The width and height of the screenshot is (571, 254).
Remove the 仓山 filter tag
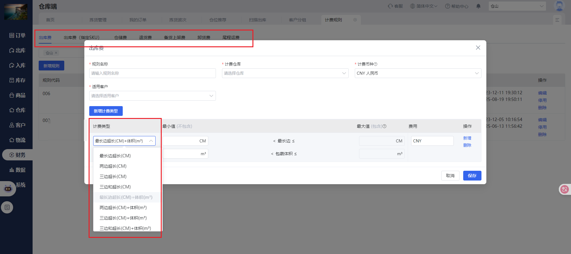[56, 53]
